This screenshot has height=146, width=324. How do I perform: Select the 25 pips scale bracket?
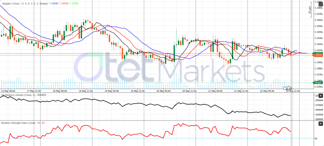(310, 10)
